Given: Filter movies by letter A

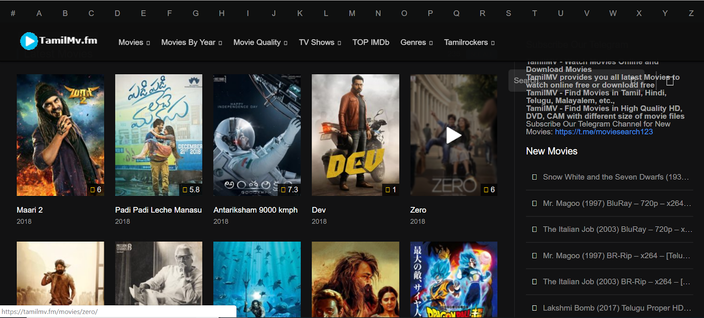Looking at the screenshot, I should pos(39,14).
